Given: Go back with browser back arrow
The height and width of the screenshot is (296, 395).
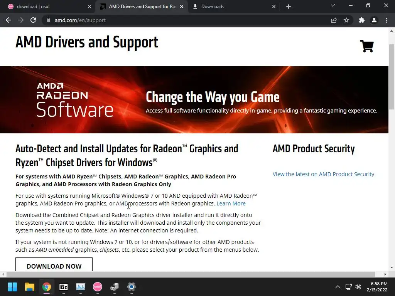Looking at the screenshot, I should tap(8, 20).
